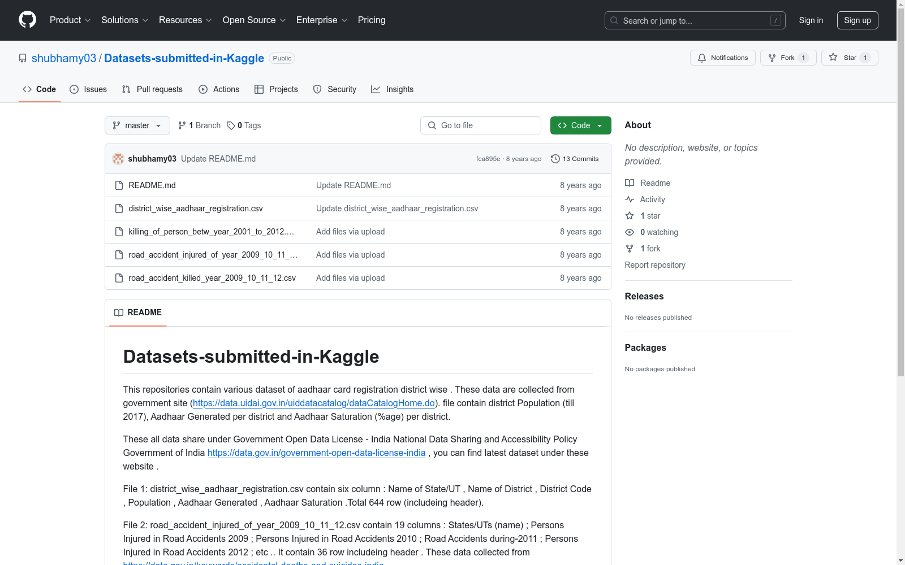This screenshot has height=565, width=905.
Task: Click the shubhamy03 avatar in commit bar
Action: (118, 159)
